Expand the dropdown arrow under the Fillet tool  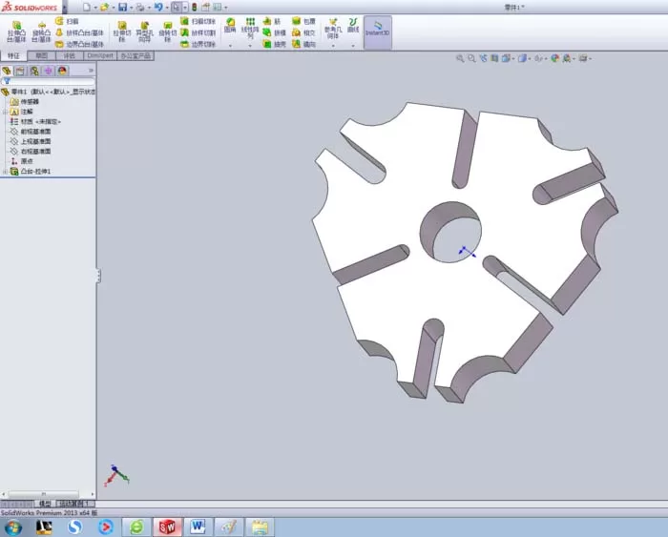pyautogui.click(x=231, y=45)
